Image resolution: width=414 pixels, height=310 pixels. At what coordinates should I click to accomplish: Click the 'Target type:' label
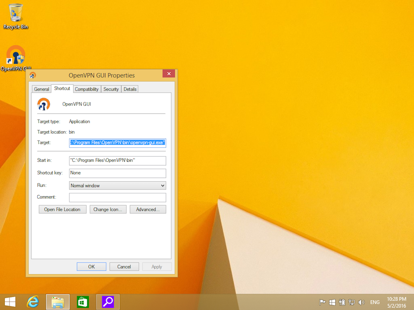[49, 121]
